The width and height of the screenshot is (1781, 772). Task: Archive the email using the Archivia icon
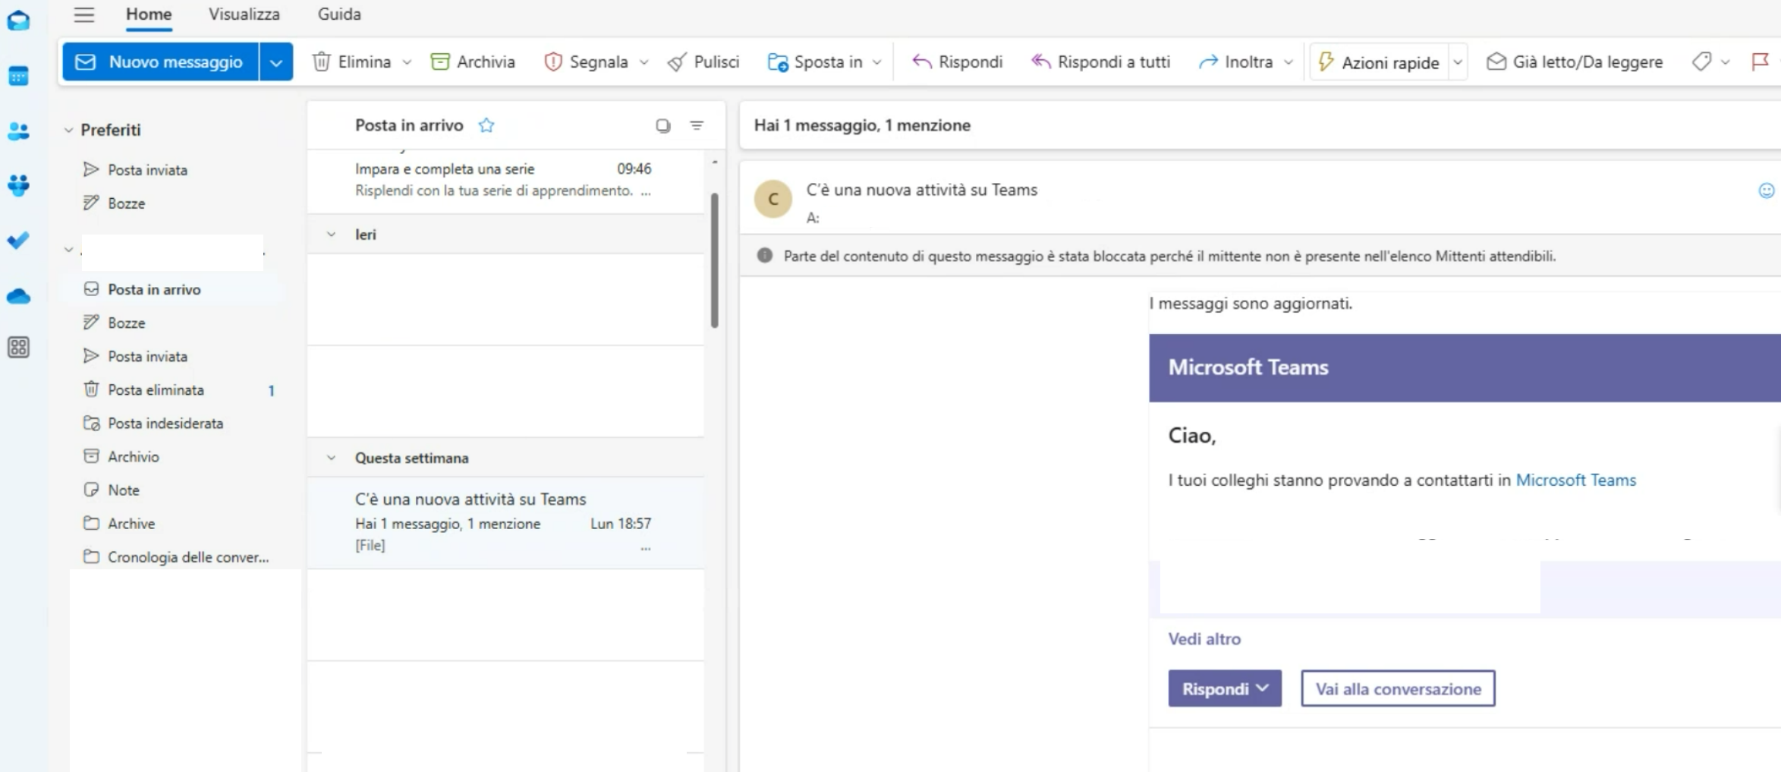[441, 61]
